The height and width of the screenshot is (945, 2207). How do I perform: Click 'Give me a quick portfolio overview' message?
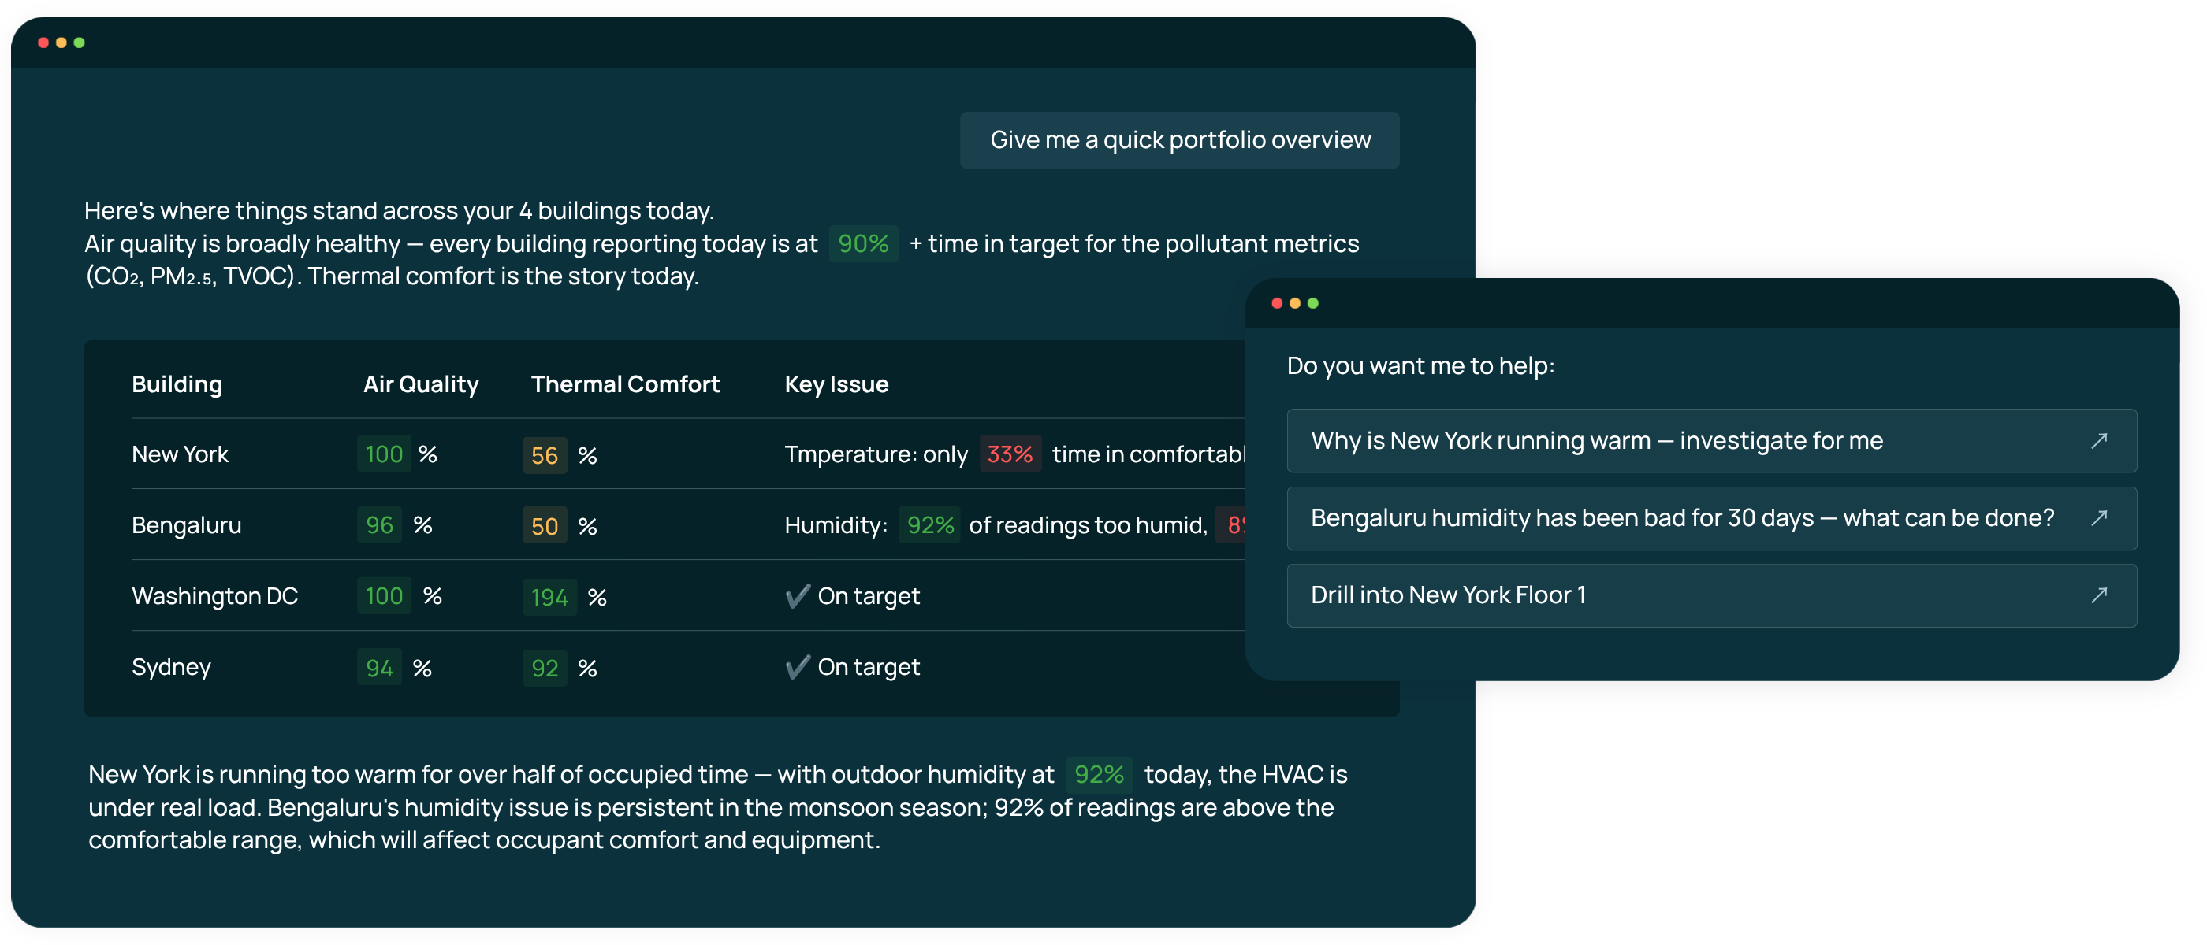tap(1180, 139)
